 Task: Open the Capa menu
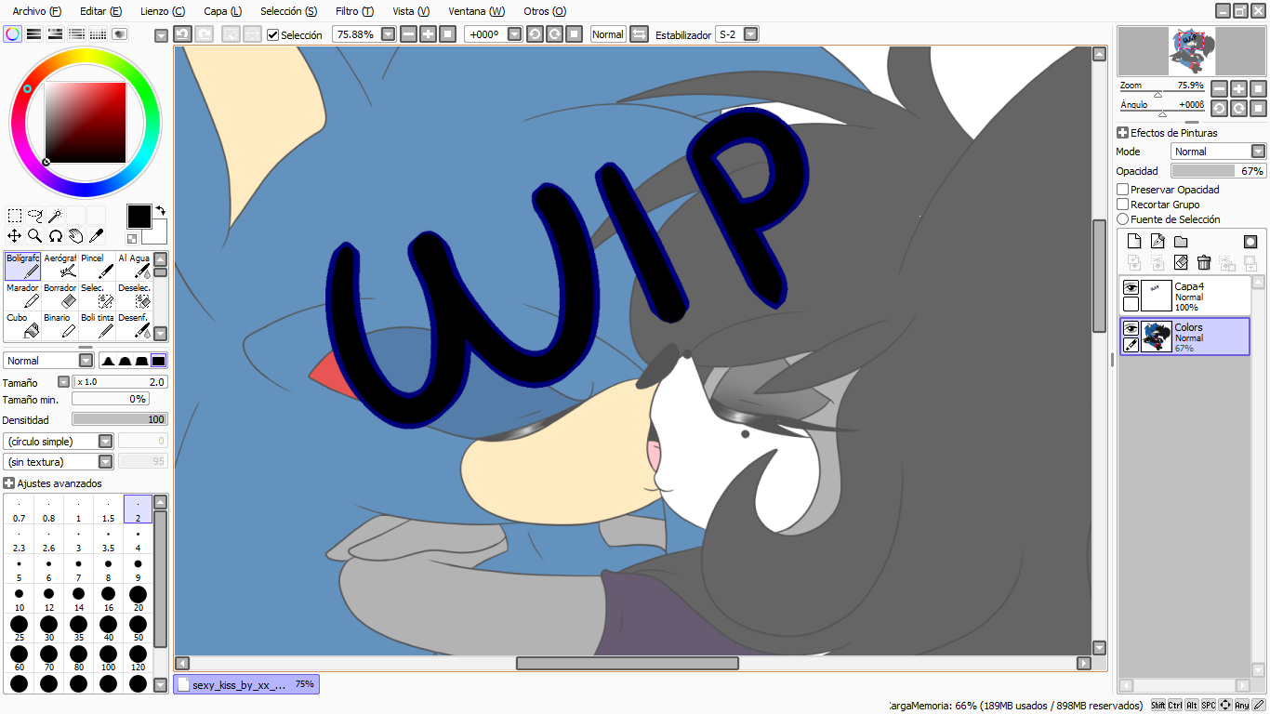(x=222, y=11)
